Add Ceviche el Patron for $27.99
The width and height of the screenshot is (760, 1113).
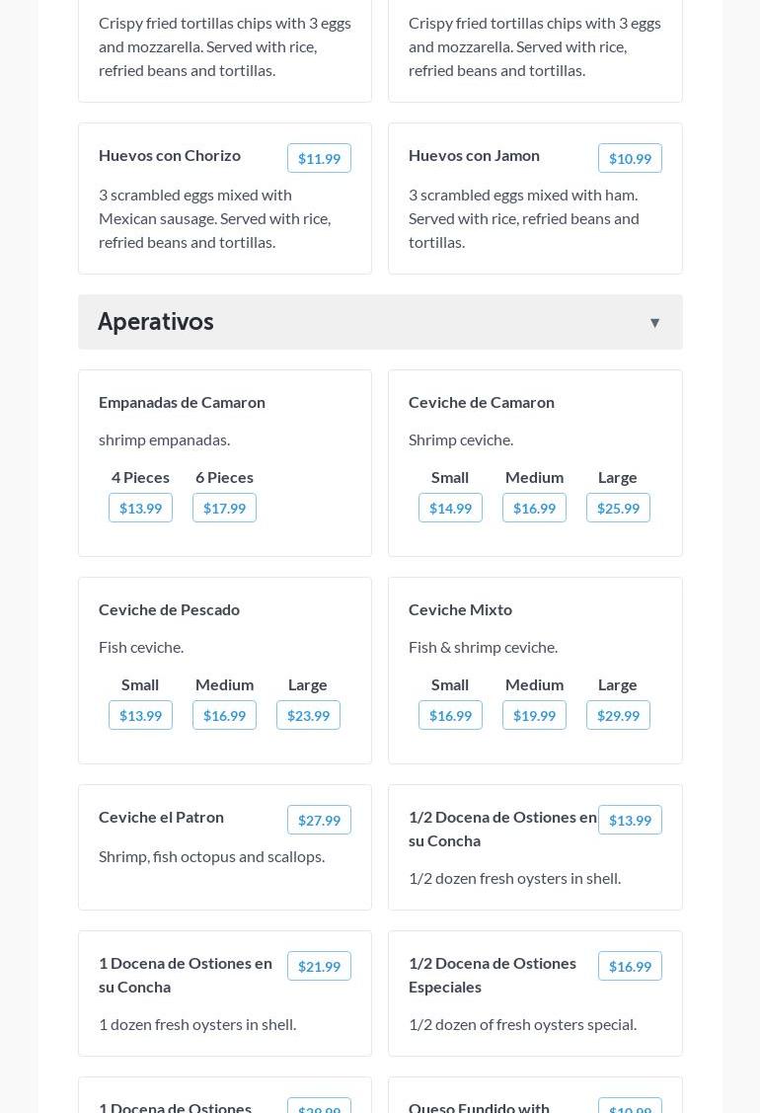[319, 820]
